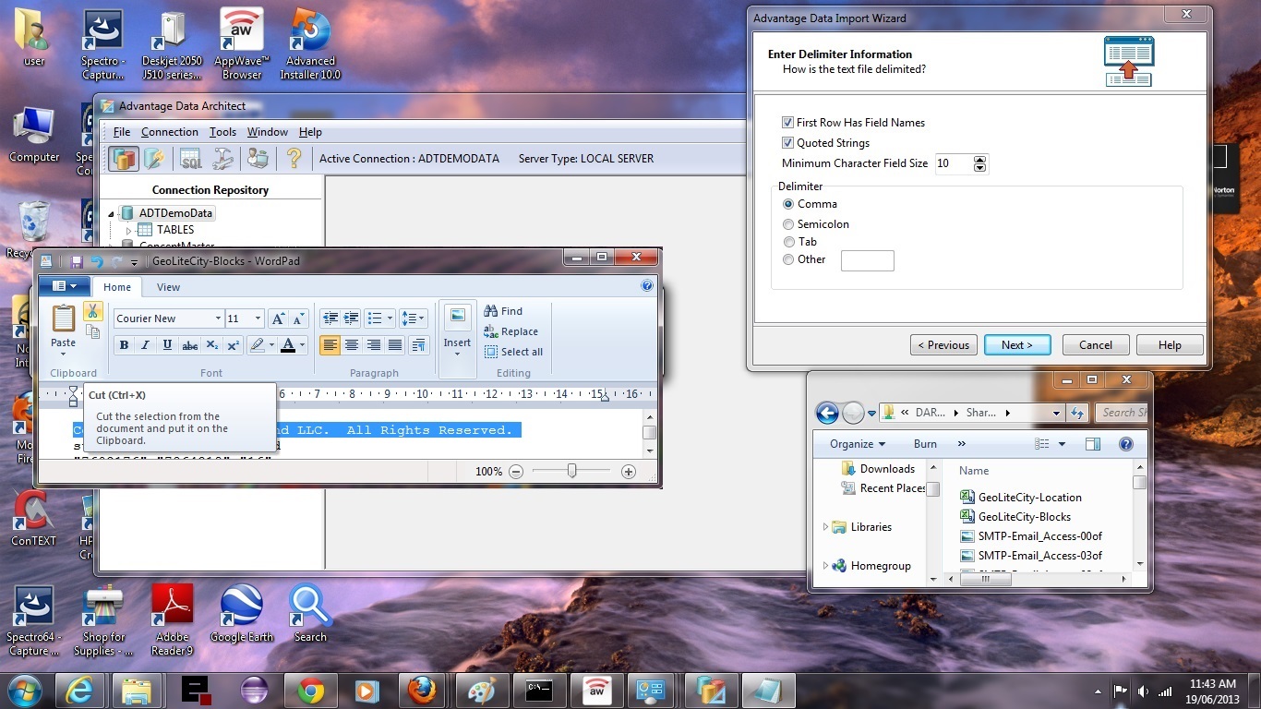Image resolution: width=1261 pixels, height=709 pixels.
Task: Open Firefox from the taskbar
Action: [x=422, y=690]
